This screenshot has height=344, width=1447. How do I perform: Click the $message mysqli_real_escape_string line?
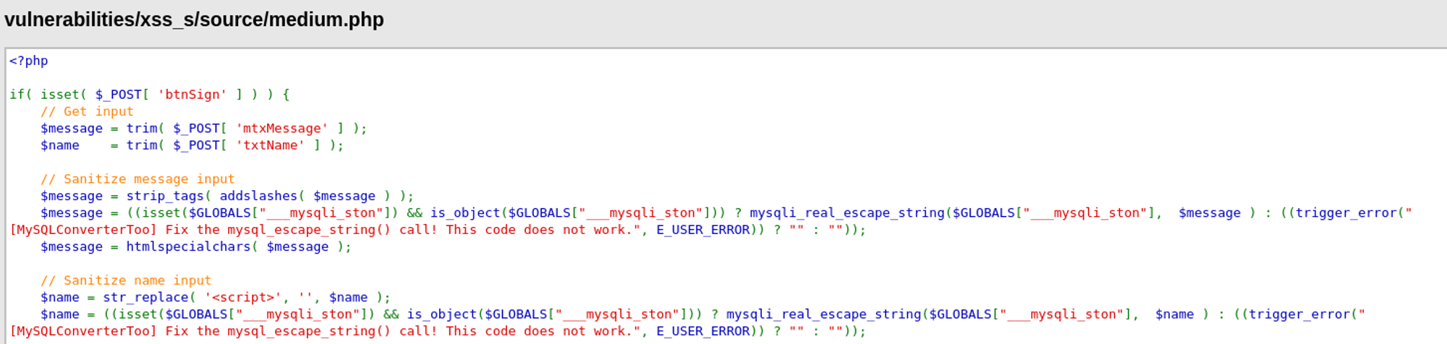coord(726,213)
